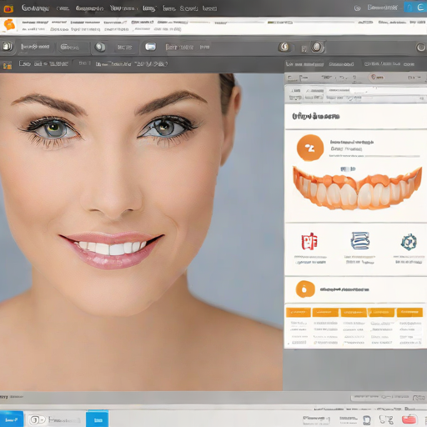The image size is (427, 427).
Task: Click the round icon at far right of gray toolbar
Action: [x=420, y=48]
